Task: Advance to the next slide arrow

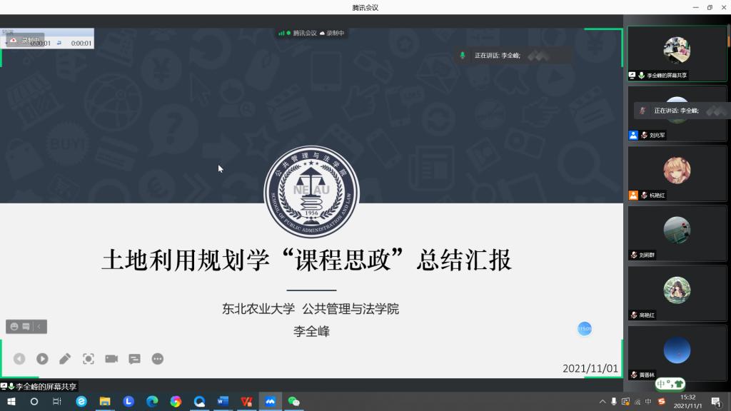Action: point(42,359)
